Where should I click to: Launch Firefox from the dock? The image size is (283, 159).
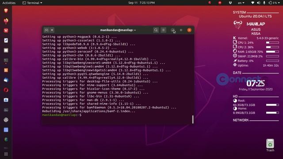6,21
